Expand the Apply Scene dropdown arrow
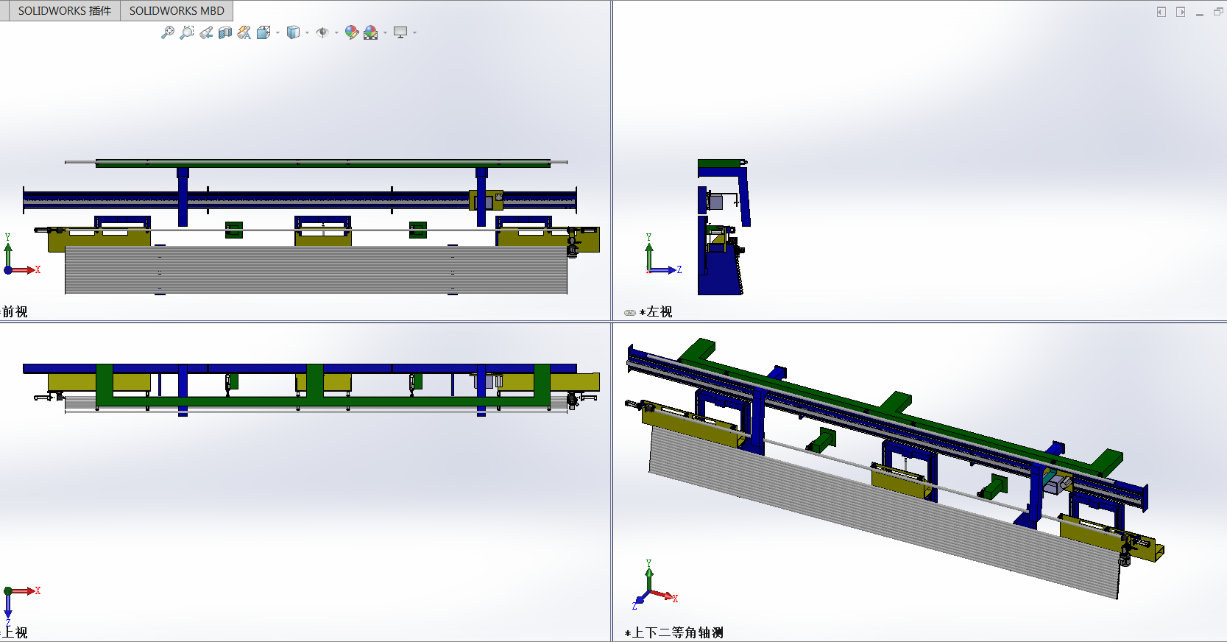The width and height of the screenshot is (1227, 642). (385, 32)
